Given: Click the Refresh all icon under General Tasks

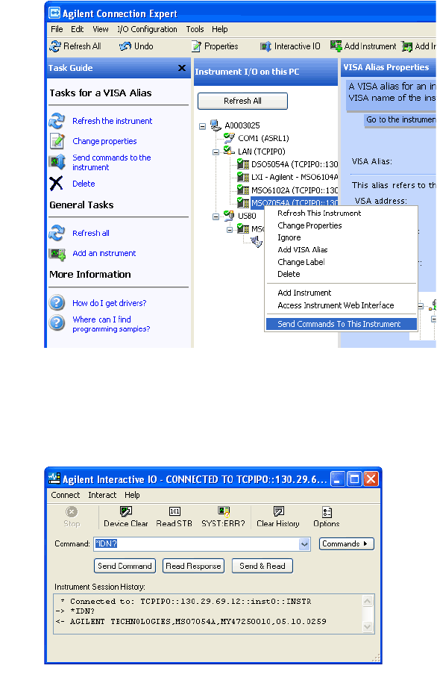Looking at the screenshot, I should click(x=57, y=233).
